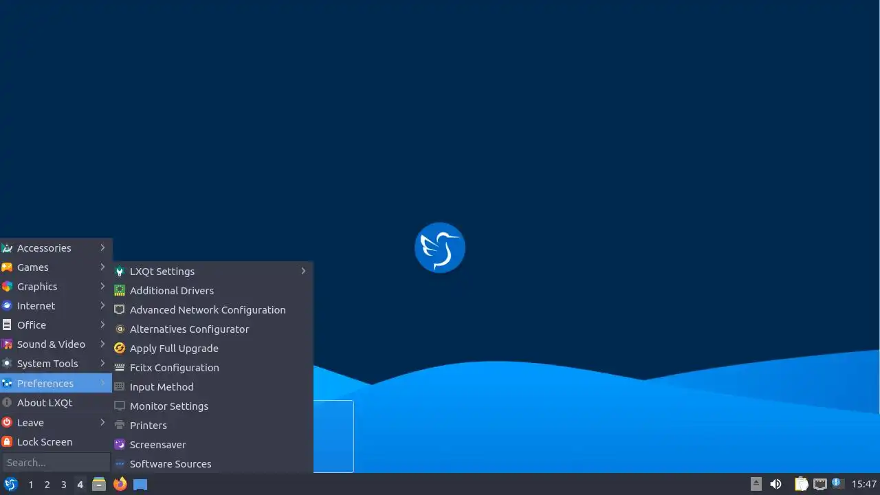The image size is (880, 495).
Task: Switch to workspace 4
Action: coord(80,485)
